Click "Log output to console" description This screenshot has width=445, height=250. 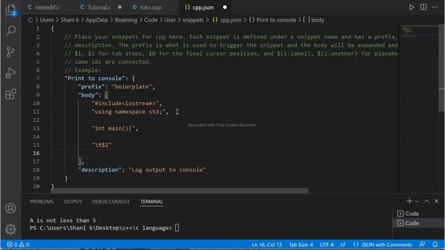(167, 169)
